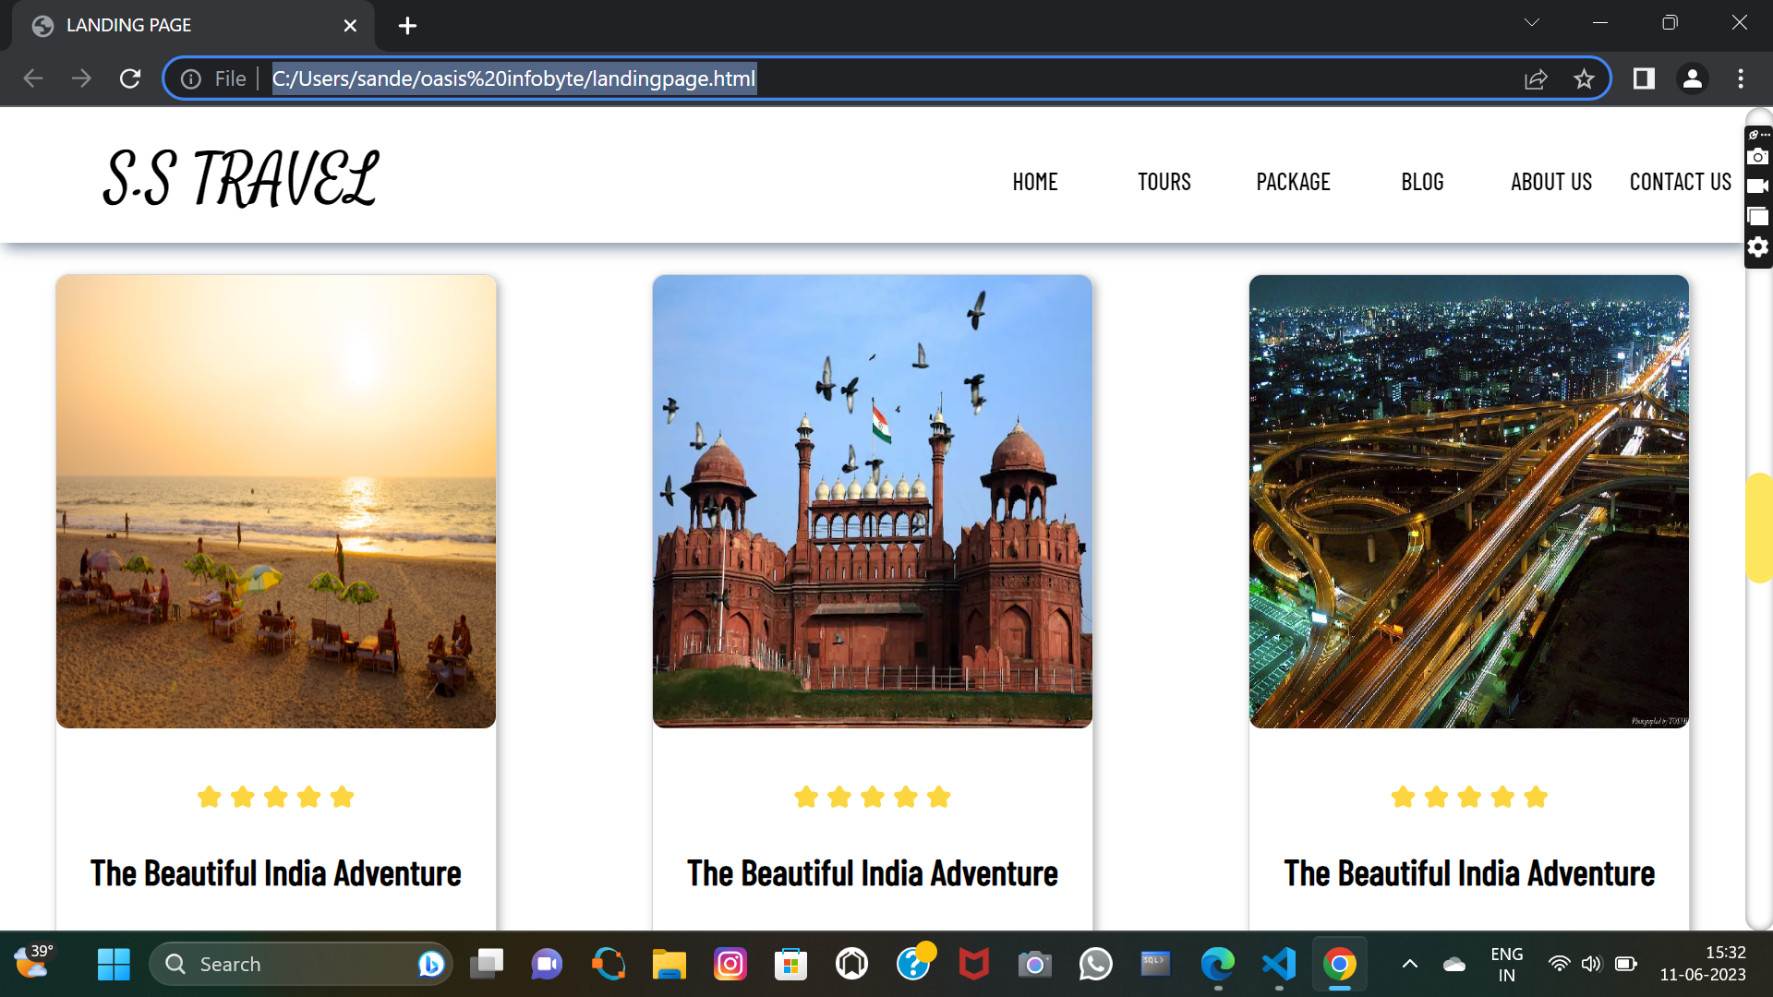Click the CONTACT US link
Viewport: 1773px width, 997px height.
[1680, 182]
